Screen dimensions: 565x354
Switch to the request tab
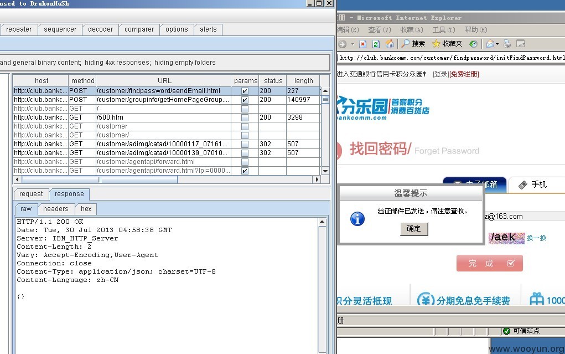coord(31,194)
